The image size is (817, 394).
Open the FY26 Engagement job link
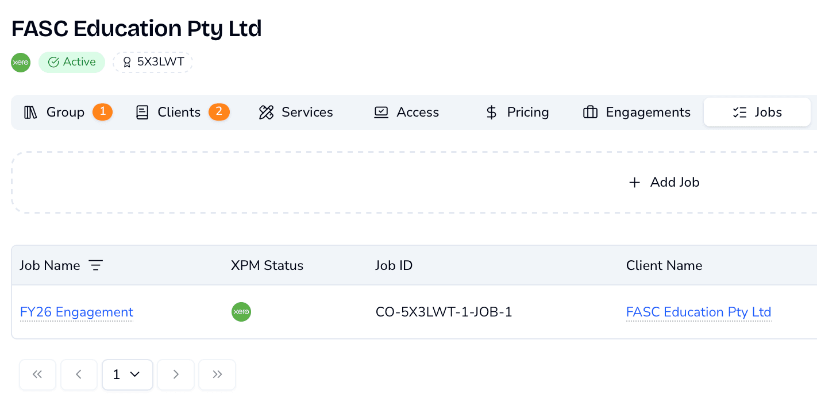point(76,312)
